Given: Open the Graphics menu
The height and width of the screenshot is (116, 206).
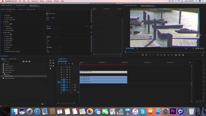Looking at the screenshot, I should [x=49, y=1].
